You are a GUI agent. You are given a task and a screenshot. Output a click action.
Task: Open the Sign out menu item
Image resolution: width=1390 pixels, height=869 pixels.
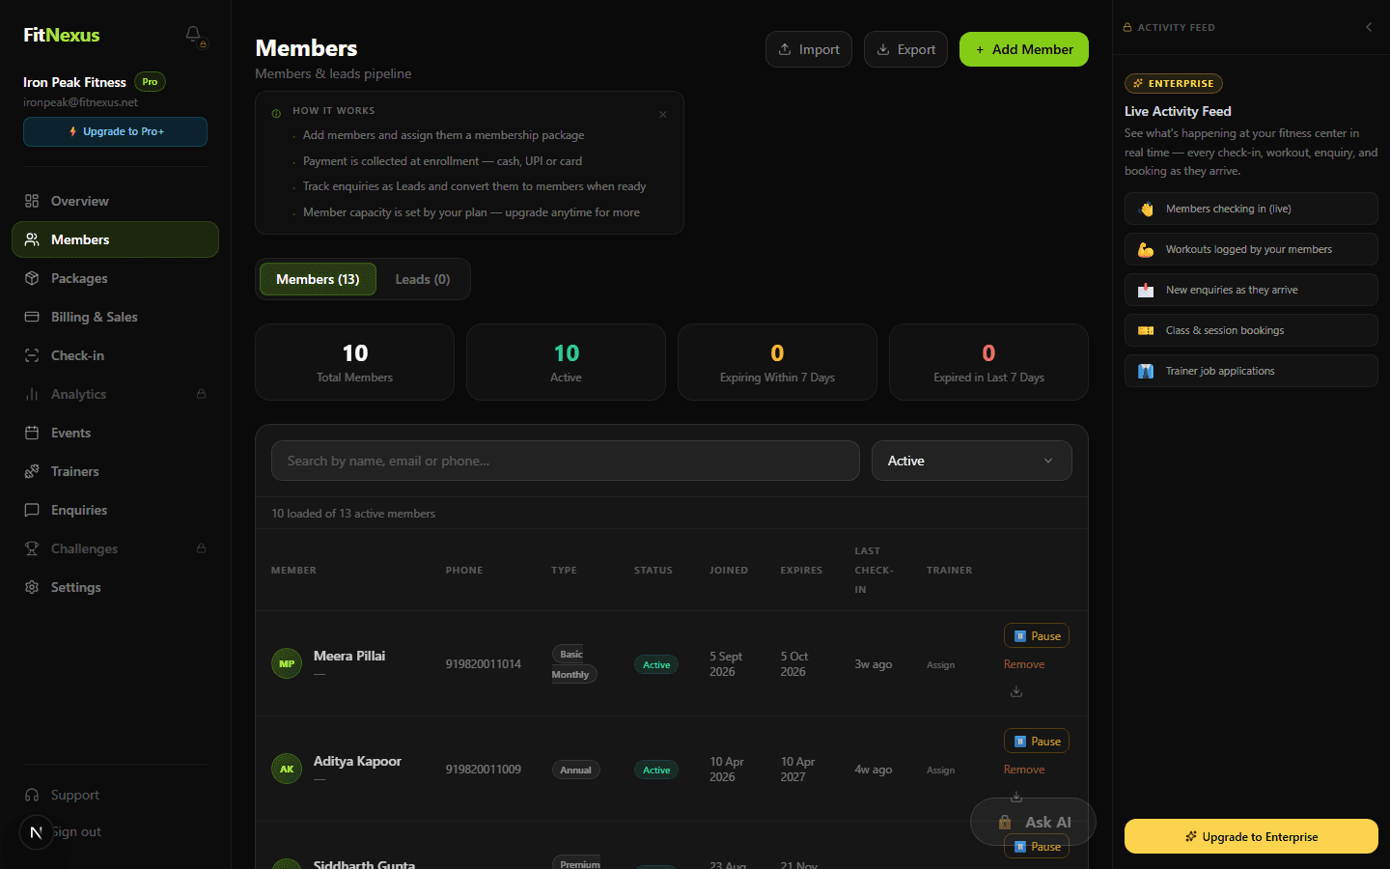pos(77,831)
